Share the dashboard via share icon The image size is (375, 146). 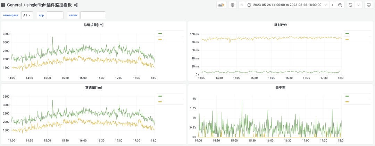[x=76, y=5]
